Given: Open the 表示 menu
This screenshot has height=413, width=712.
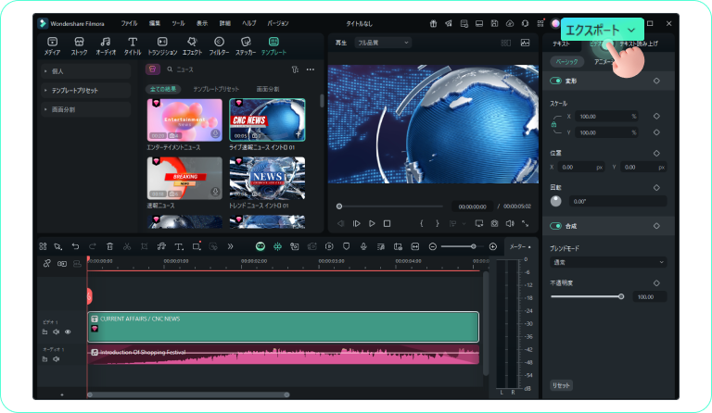Looking at the screenshot, I should point(202,23).
